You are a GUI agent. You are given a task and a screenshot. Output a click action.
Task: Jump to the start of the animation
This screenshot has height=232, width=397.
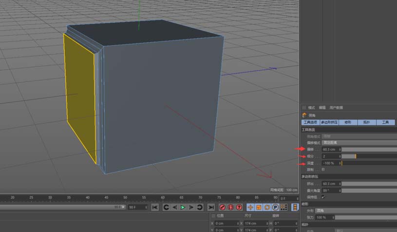(x=155, y=207)
